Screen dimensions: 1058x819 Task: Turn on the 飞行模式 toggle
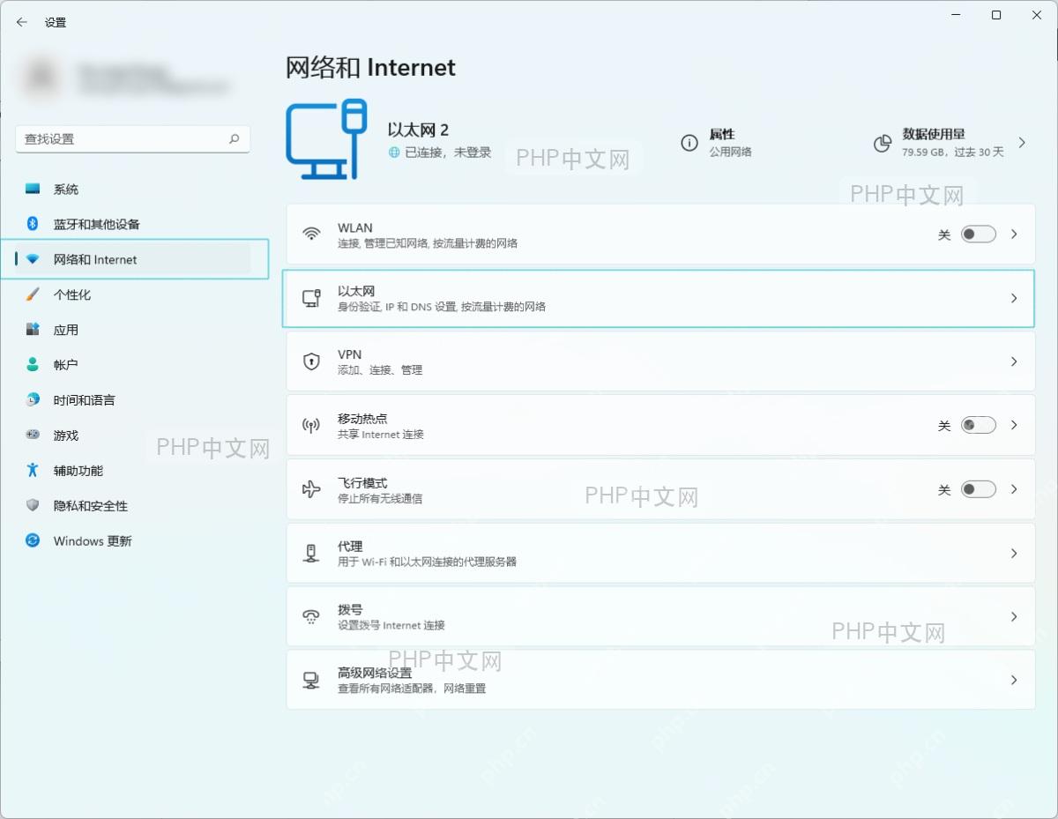click(978, 489)
